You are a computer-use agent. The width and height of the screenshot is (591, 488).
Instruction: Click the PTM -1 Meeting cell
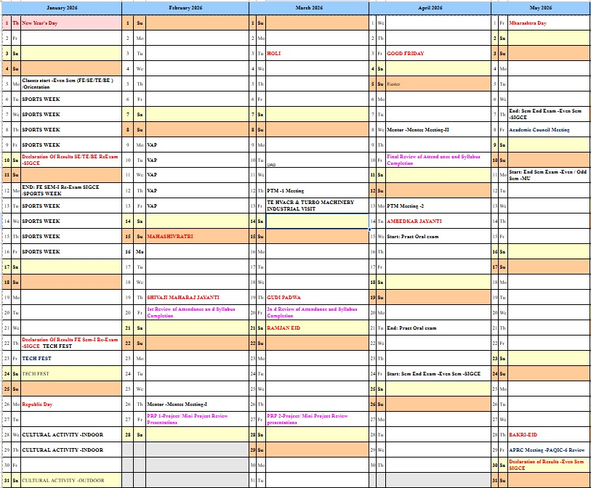(x=316, y=191)
